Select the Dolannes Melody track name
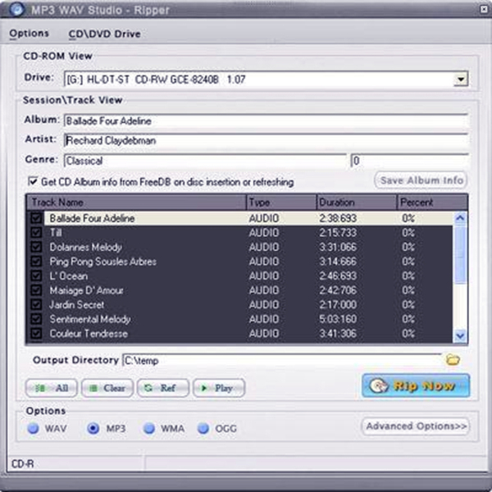This screenshot has height=492, width=492. [85, 247]
